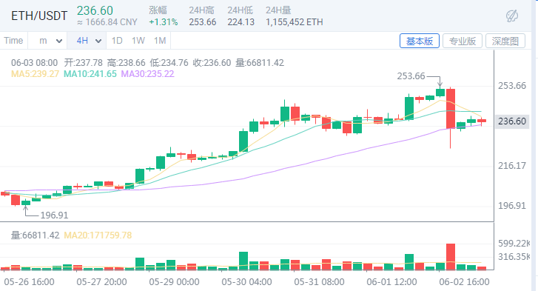This screenshot has width=538, height=291.
Task: Switch to the 1W timeframe
Action: click(x=138, y=41)
